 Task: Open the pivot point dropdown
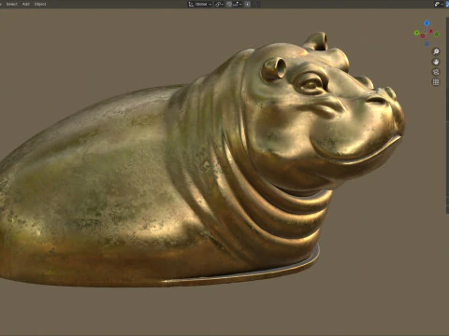click(x=219, y=4)
